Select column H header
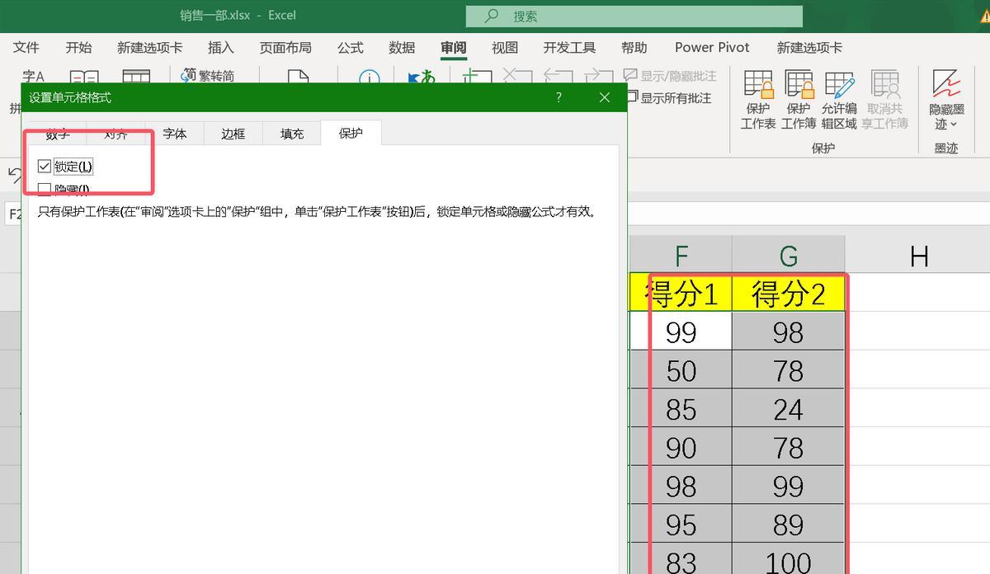This screenshot has width=990, height=574. [918, 255]
